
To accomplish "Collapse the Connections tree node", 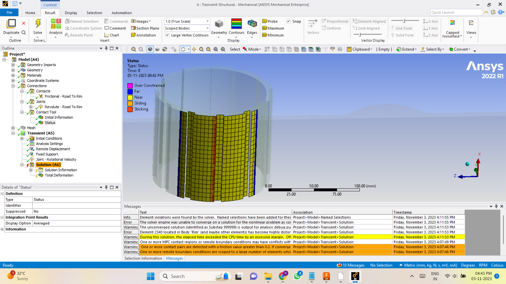I will (x=13, y=86).
